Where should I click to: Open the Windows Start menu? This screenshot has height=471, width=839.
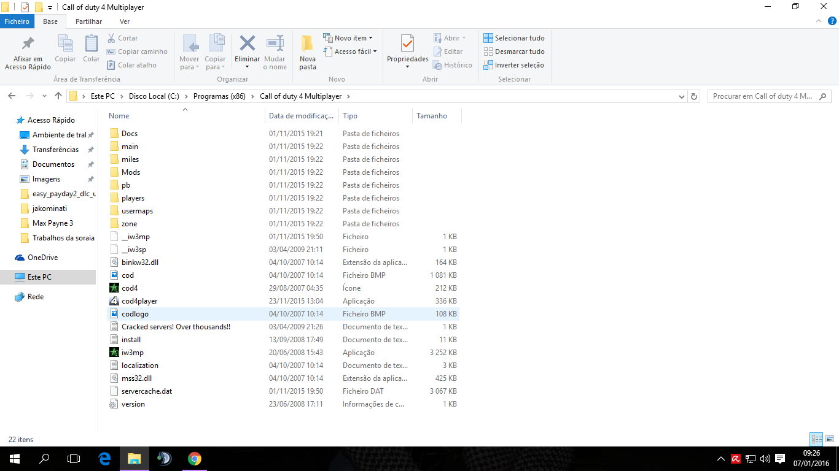click(14, 459)
